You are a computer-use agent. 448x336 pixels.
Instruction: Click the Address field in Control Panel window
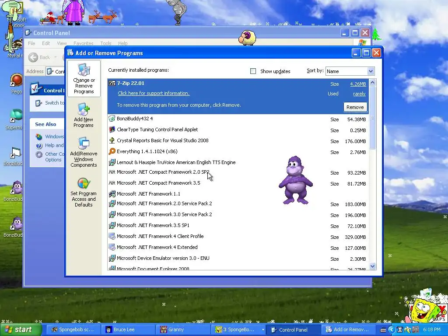56,71
